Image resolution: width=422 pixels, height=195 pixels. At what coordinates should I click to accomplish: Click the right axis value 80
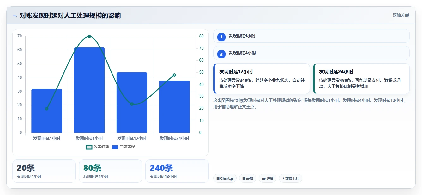[x=202, y=36]
